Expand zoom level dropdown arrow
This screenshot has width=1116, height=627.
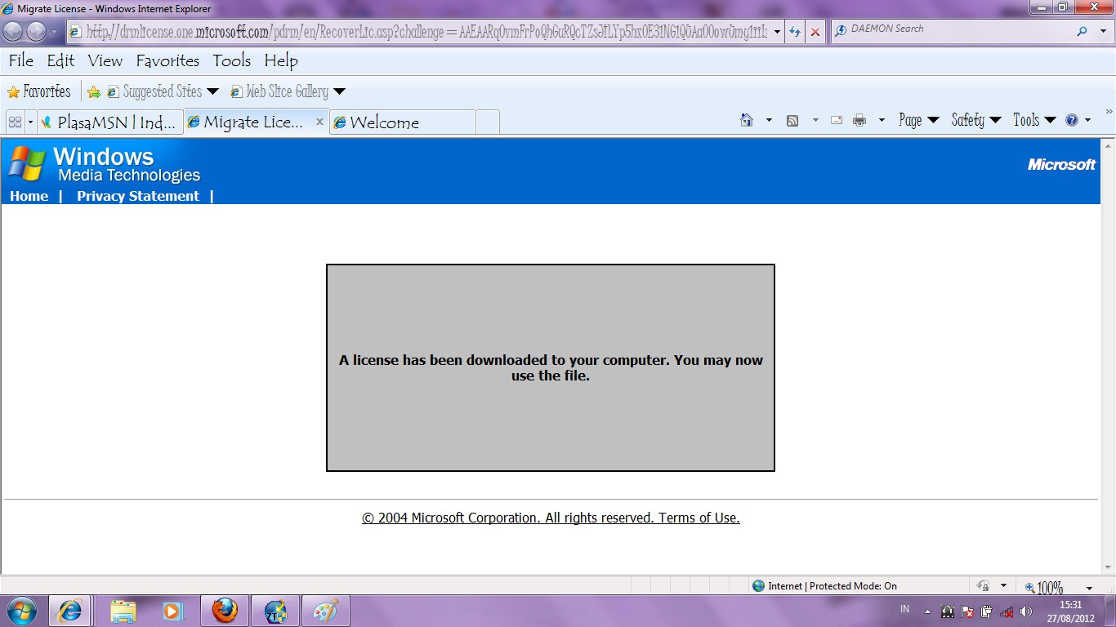(x=1089, y=588)
